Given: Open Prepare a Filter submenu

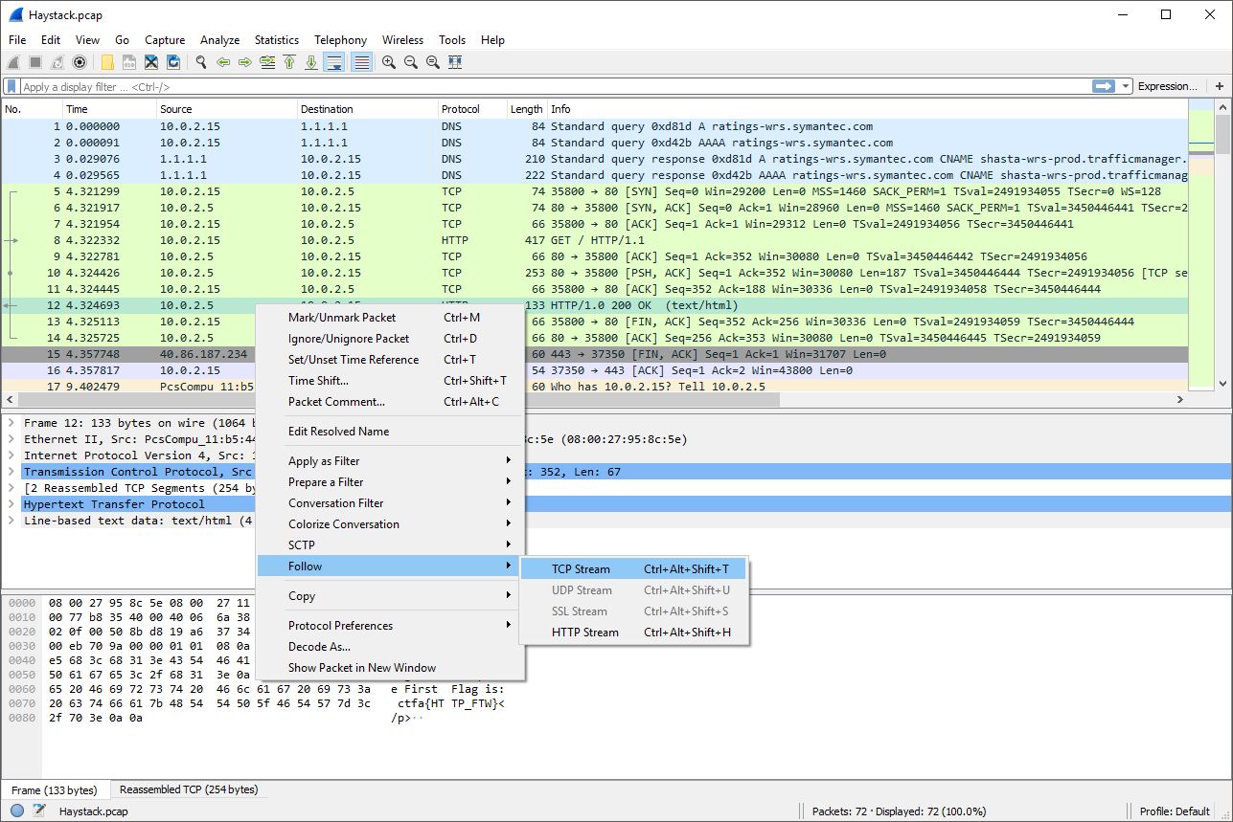Looking at the screenshot, I should point(389,482).
